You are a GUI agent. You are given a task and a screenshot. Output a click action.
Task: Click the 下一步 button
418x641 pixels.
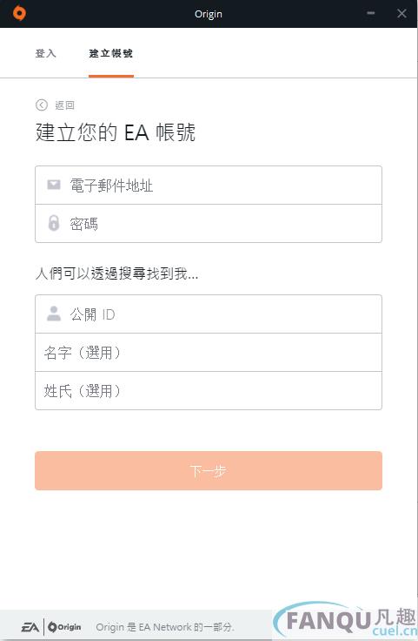tap(209, 470)
